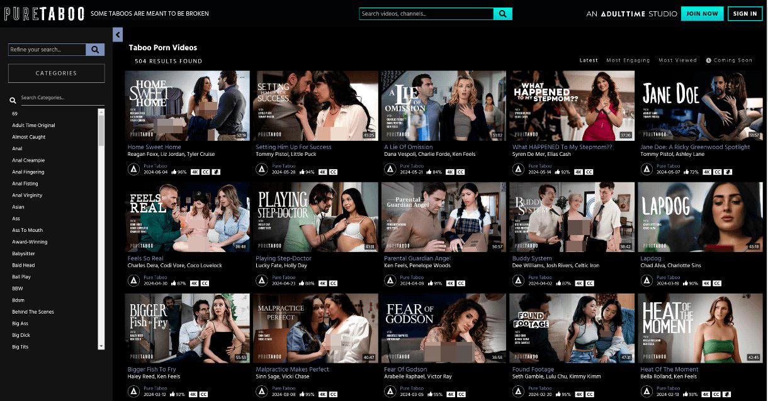
Task: Select the Bald Head category
Action: coord(23,265)
